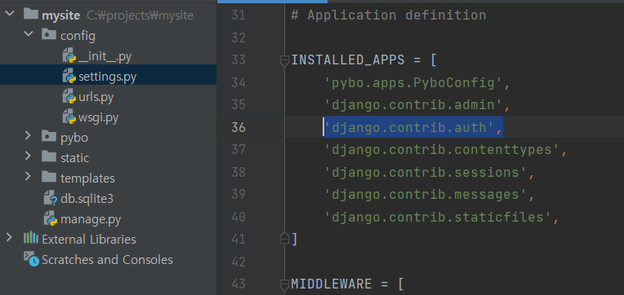Click the mysite project folder icon

[x=31, y=15]
